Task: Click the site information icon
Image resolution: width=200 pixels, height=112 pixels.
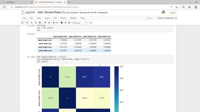Action: click(x=12, y=7)
